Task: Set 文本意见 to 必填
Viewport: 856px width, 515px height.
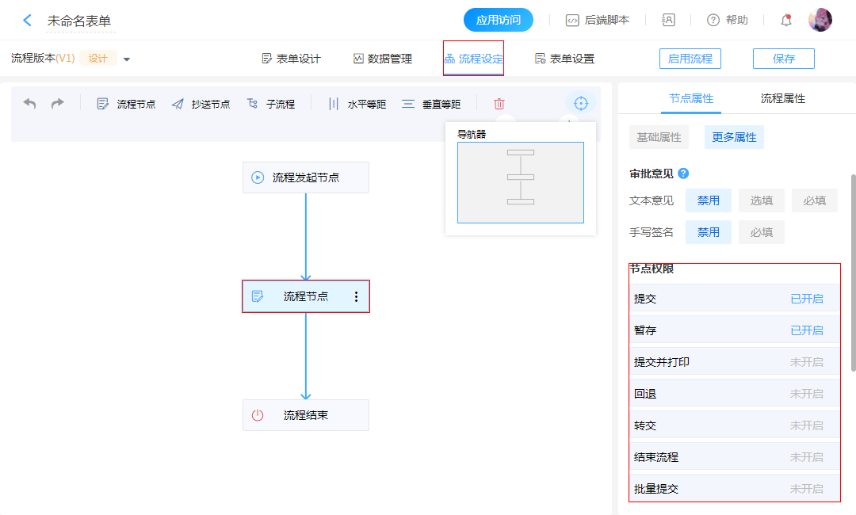Action: coord(814,200)
